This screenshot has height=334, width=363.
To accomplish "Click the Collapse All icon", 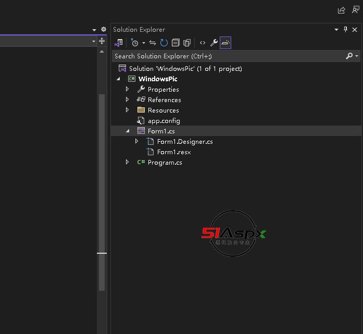I will pos(176,43).
